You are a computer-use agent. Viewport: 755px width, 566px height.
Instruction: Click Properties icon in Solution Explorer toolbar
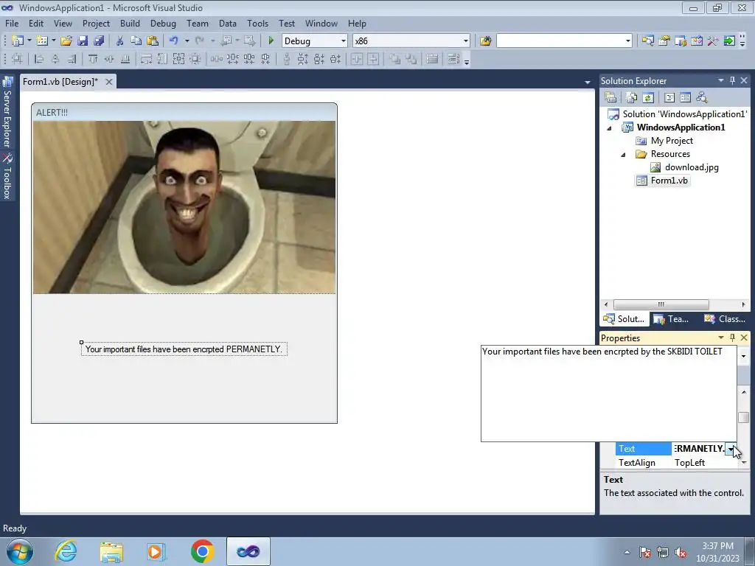pos(610,98)
